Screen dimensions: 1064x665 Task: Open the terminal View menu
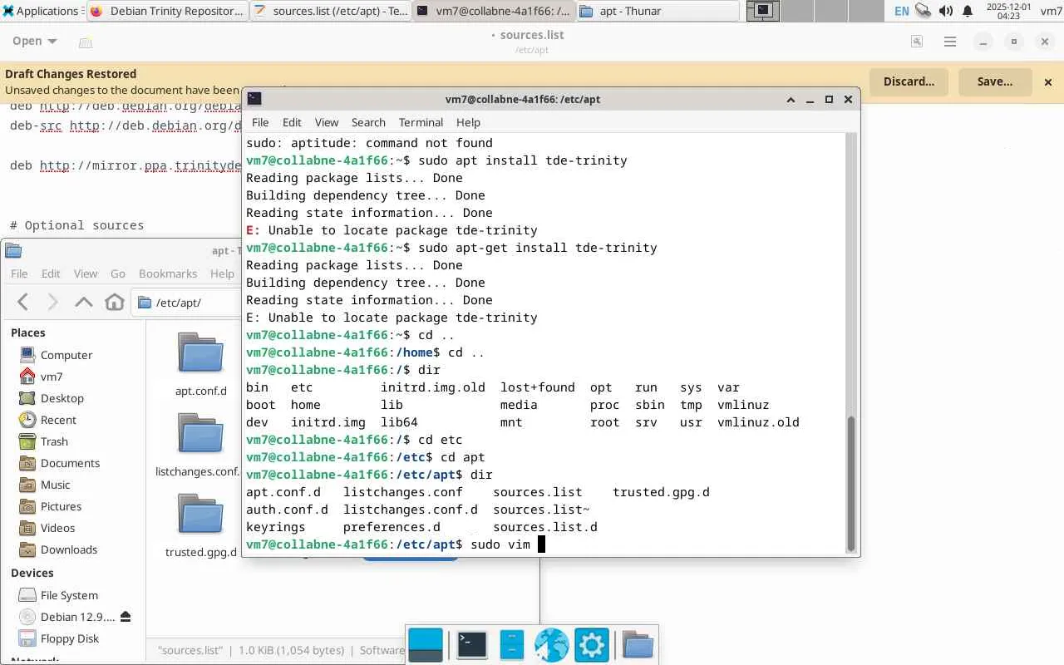[327, 122]
